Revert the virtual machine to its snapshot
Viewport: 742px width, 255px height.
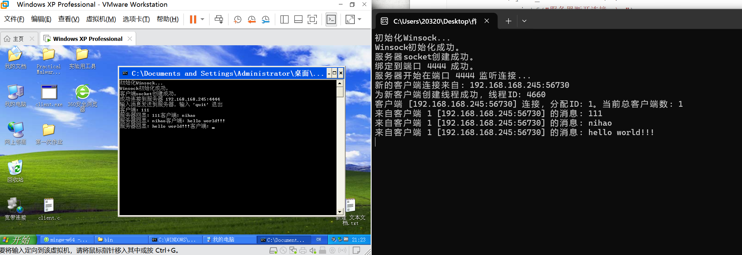click(x=252, y=20)
